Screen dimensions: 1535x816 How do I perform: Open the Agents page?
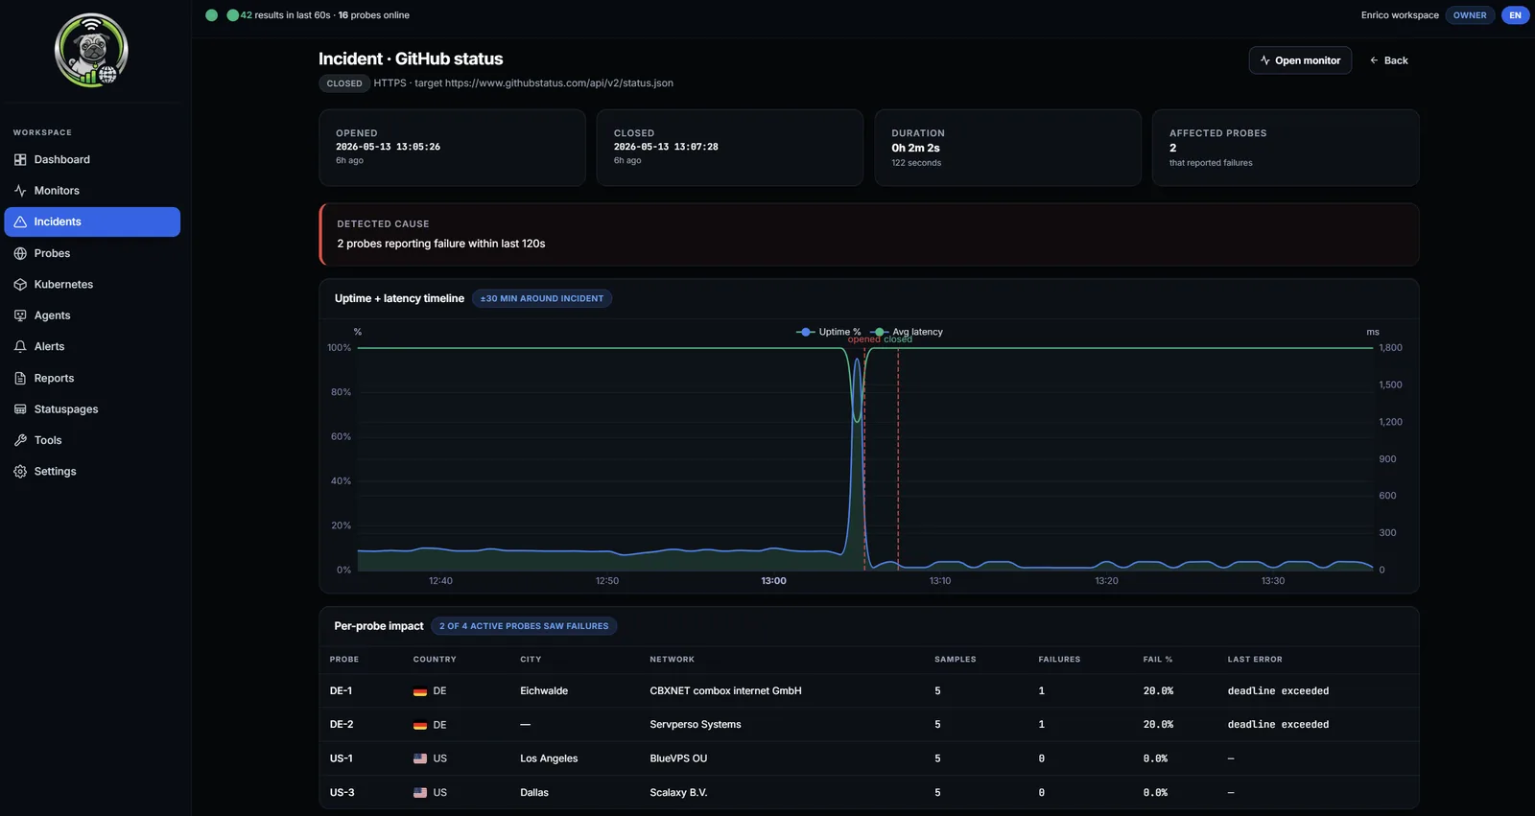[x=92, y=315]
